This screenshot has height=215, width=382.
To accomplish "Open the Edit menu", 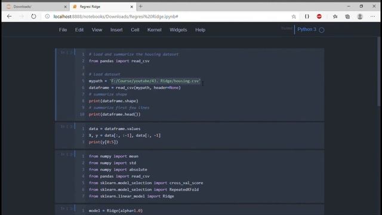I will click(x=79, y=30).
